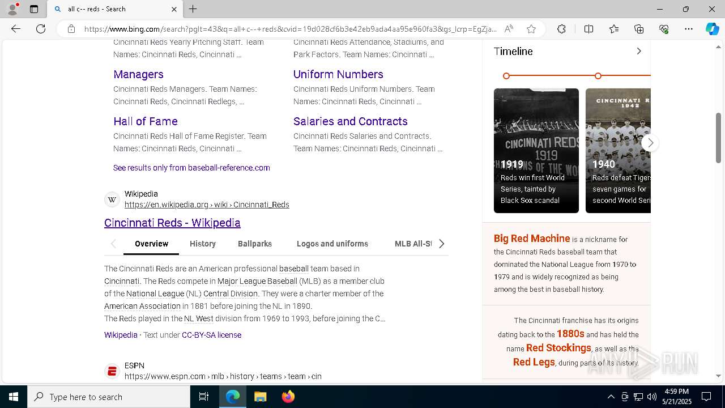Open the Hall of Fame link
This screenshot has height=408, width=725.
[146, 121]
